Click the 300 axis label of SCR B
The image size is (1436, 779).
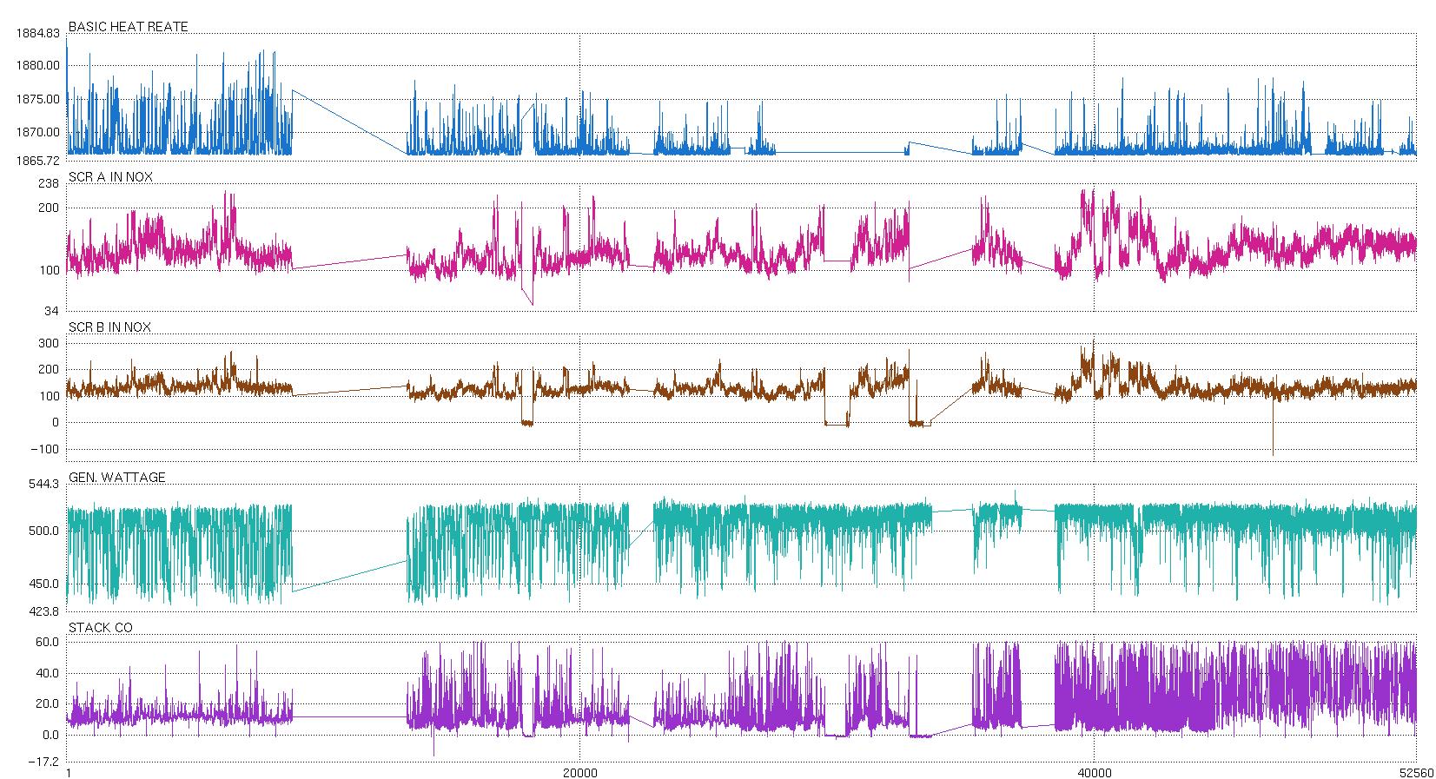50,343
